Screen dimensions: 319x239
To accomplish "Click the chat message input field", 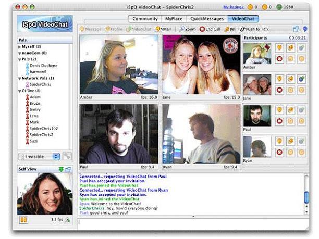I will 193,223.
